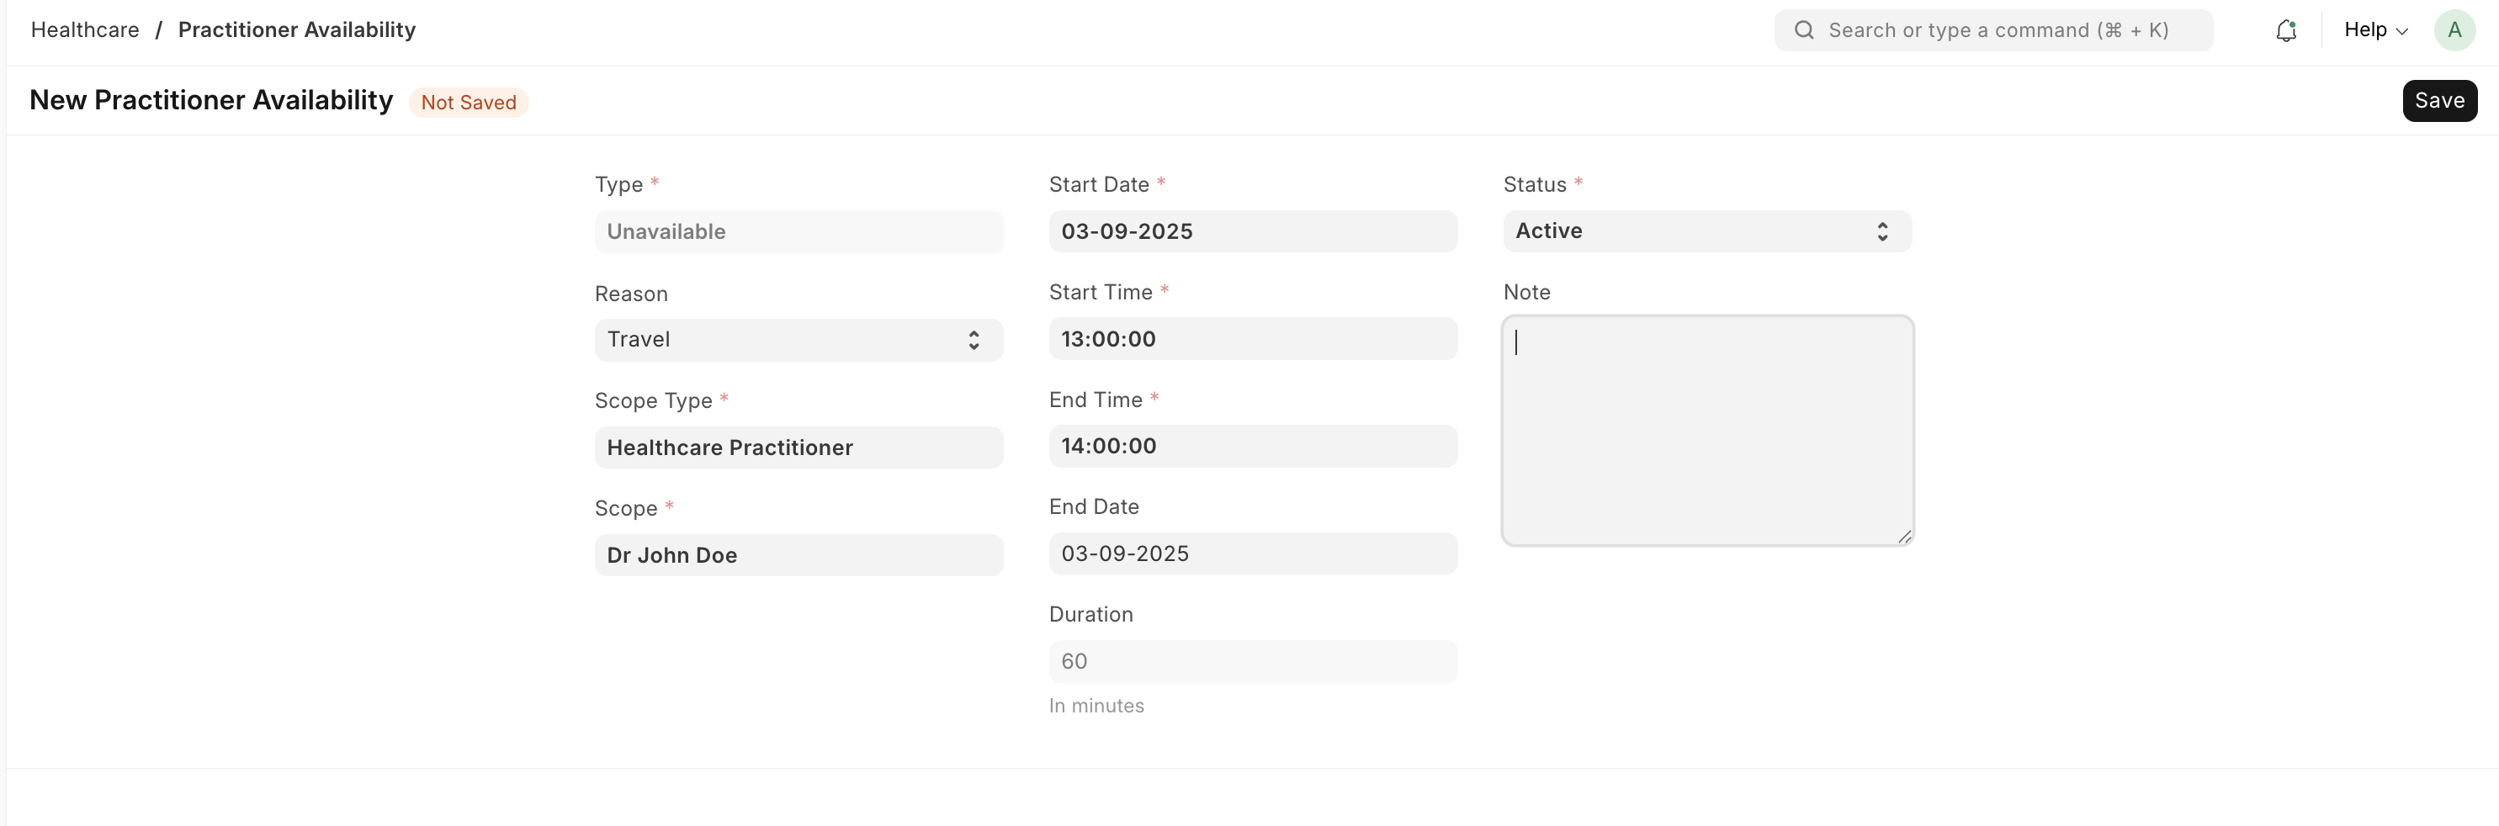Click the Scope field Dr John Doe
Image resolution: width=2499 pixels, height=826 pixels.
click(799, 555)
